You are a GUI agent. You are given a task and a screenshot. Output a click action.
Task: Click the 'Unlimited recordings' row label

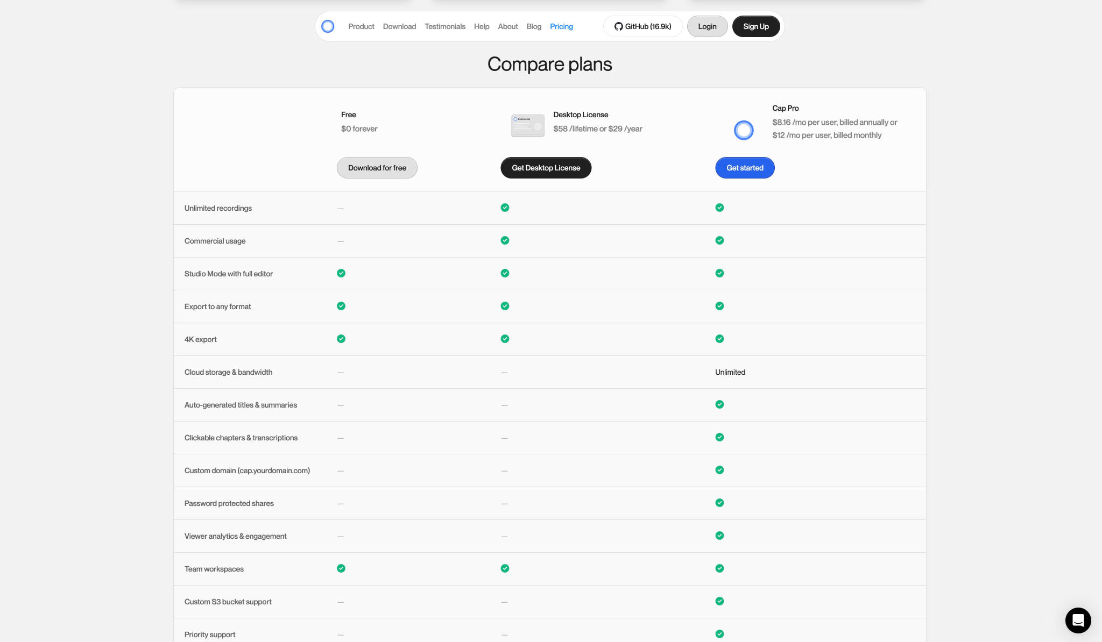218,208
